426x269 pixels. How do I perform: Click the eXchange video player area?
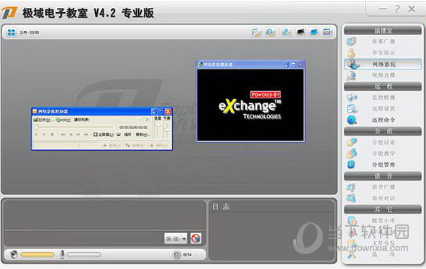tap(250, 105)
